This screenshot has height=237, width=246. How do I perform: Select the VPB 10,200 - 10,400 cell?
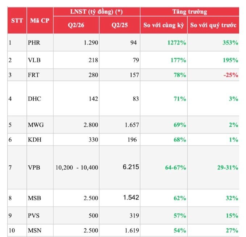point(76,168)
